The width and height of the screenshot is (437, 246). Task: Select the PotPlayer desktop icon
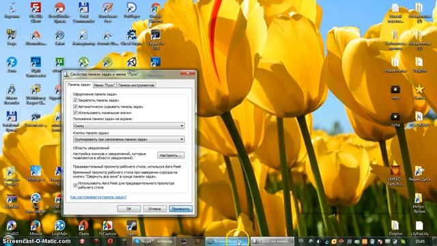tap(131, 11)
